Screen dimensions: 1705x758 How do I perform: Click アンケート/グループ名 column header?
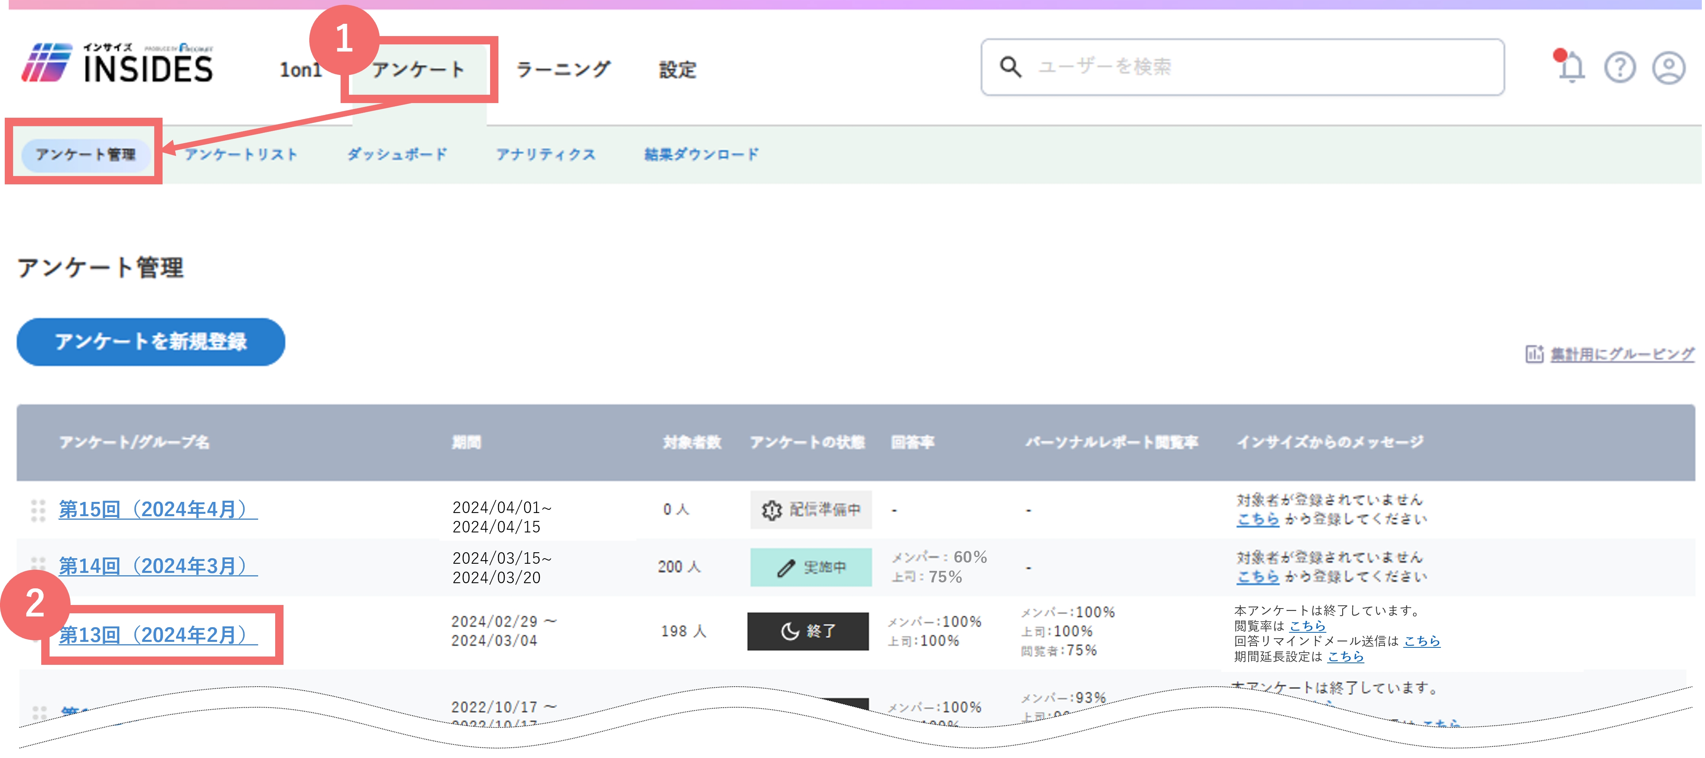(x=134, y=442)
